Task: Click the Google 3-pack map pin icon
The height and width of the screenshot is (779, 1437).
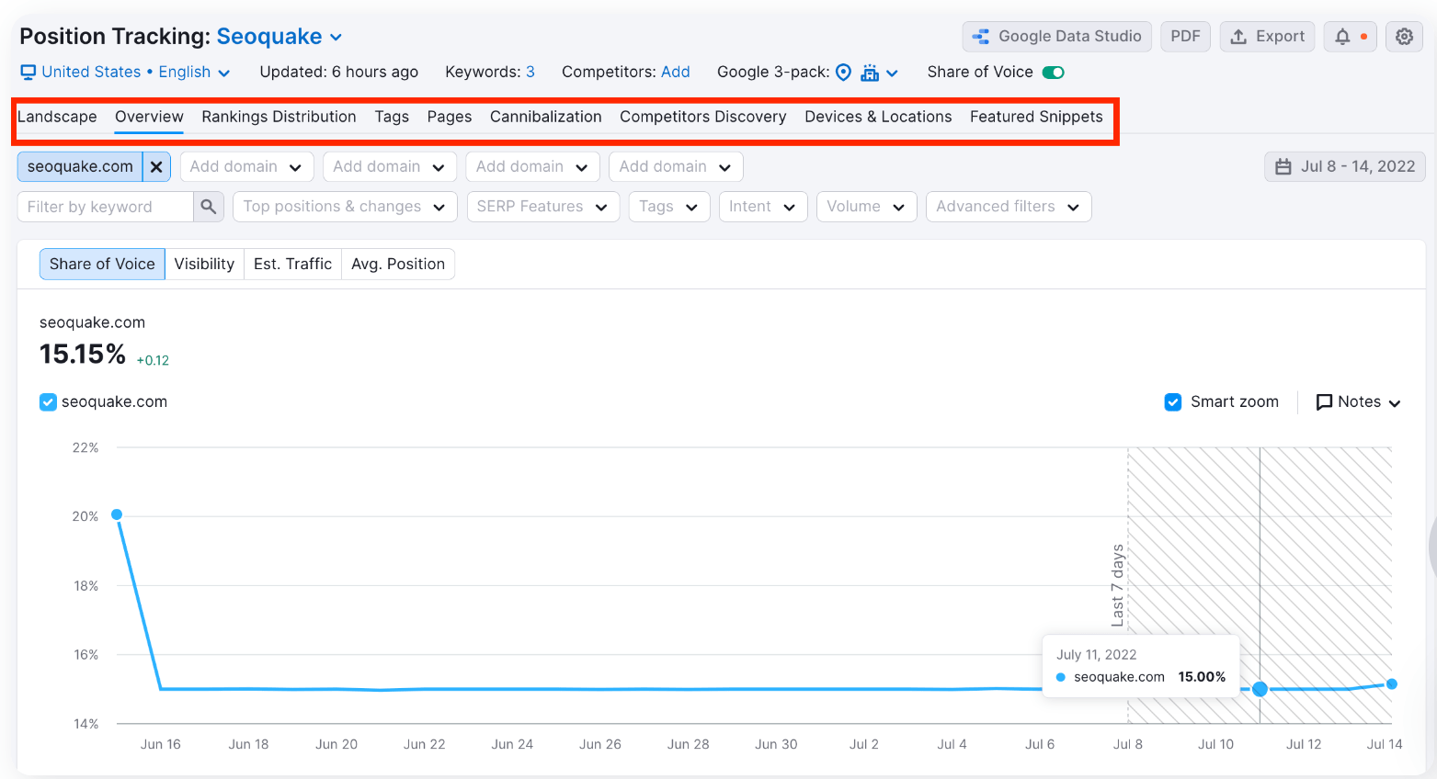Action: [842, 72]
